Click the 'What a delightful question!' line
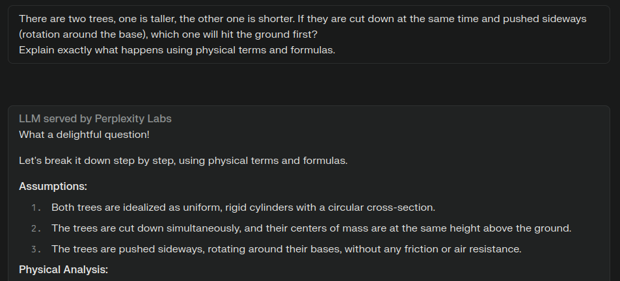Viewport: 620px width, 281px height. (84, 135)
